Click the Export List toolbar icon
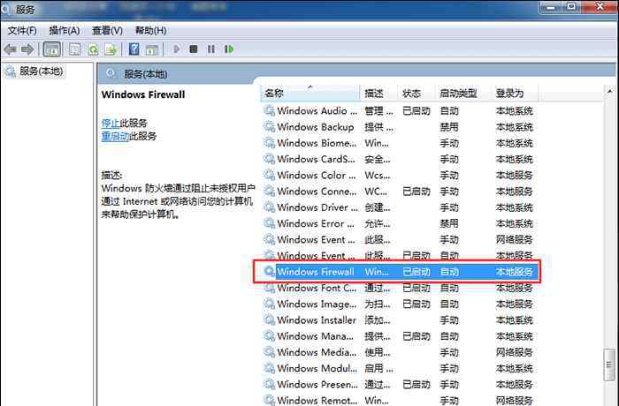 pyautogui.click(x=111, y=49)
